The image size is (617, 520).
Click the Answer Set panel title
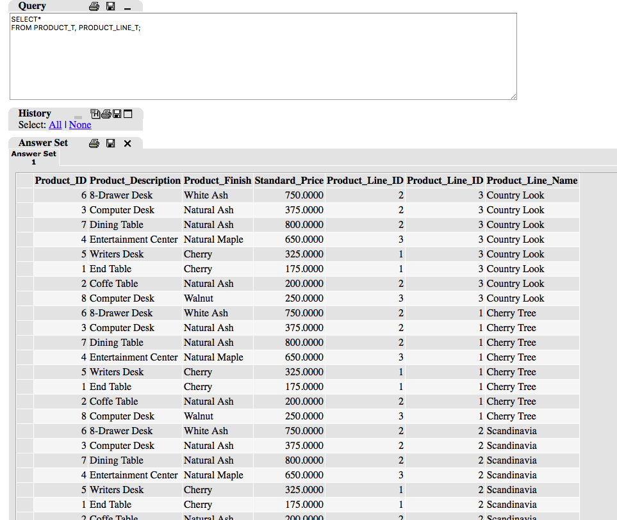(44, 143)
